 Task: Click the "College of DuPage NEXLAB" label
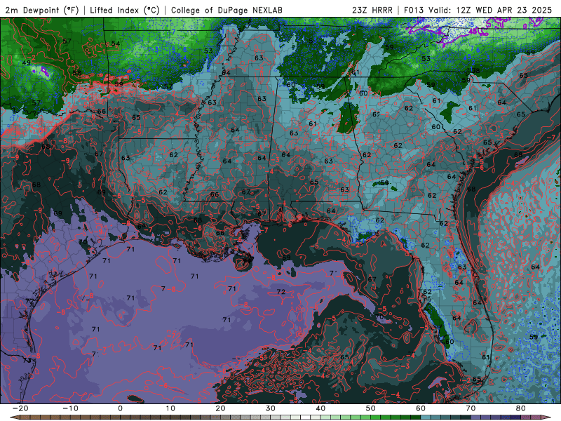click(227, 10)
